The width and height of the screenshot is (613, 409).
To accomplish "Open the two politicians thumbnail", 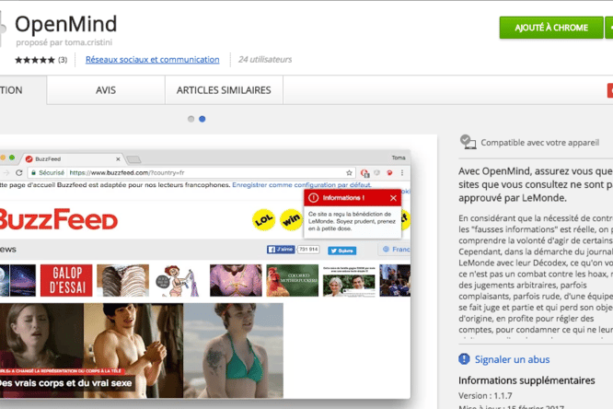I will [x=349, y=280].
